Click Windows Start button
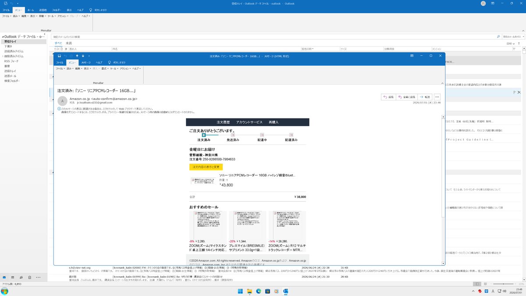This screenshot has width=526, height=296. pos(240,291)
